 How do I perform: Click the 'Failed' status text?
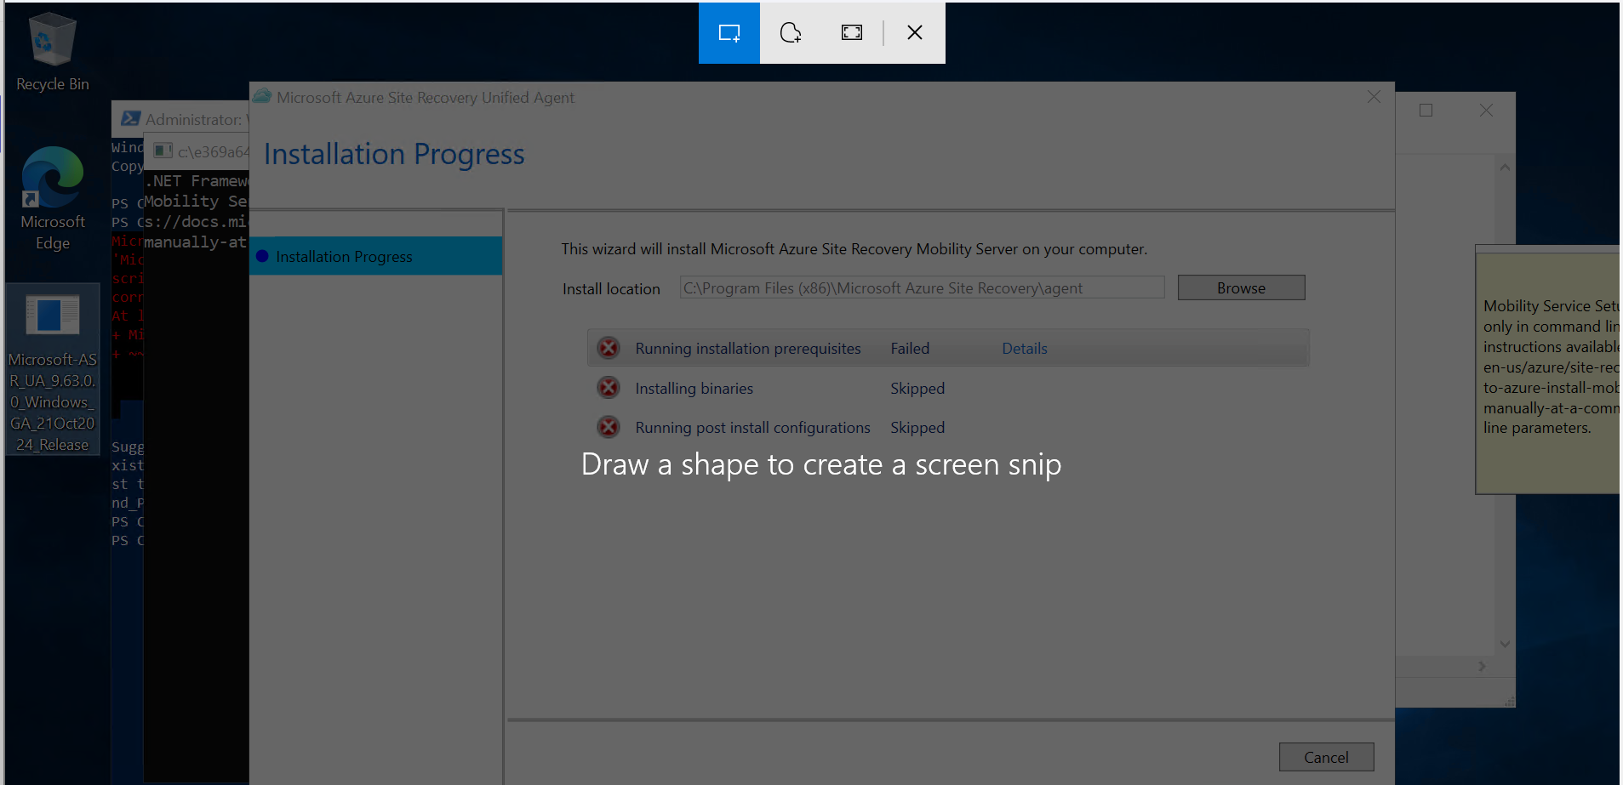point(910,349)
